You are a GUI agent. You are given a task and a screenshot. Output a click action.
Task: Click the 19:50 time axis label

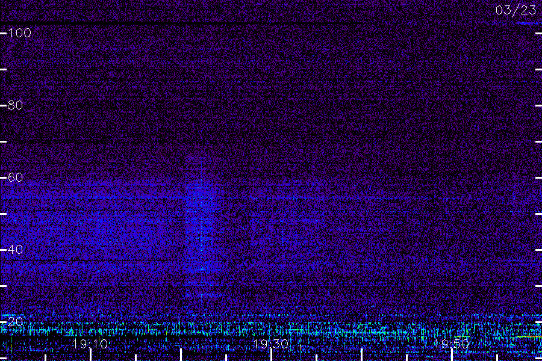coord(452,344)
